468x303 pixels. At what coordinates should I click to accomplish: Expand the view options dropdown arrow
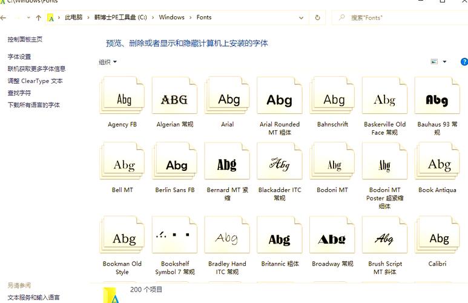444,62
